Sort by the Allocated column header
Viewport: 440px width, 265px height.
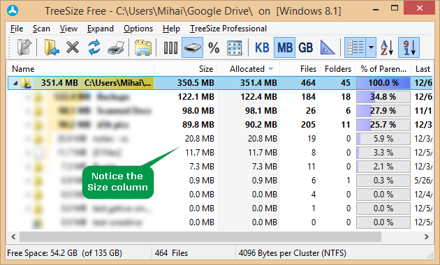[249, 69]
